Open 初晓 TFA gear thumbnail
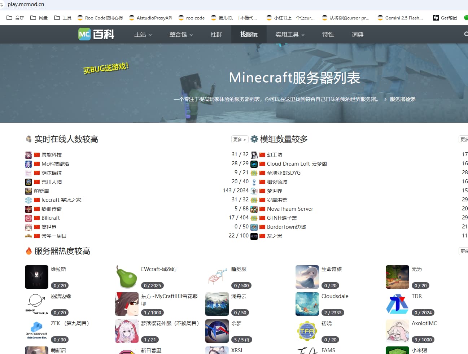The width and height of the screenshot is (468, 354). coord(307,331)
